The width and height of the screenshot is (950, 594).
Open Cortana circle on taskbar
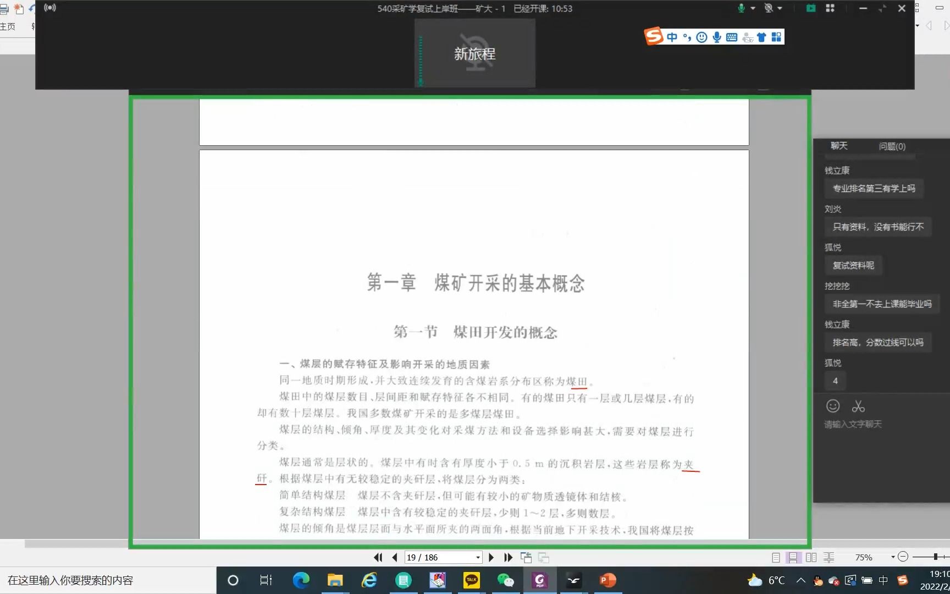pos(233,580)
